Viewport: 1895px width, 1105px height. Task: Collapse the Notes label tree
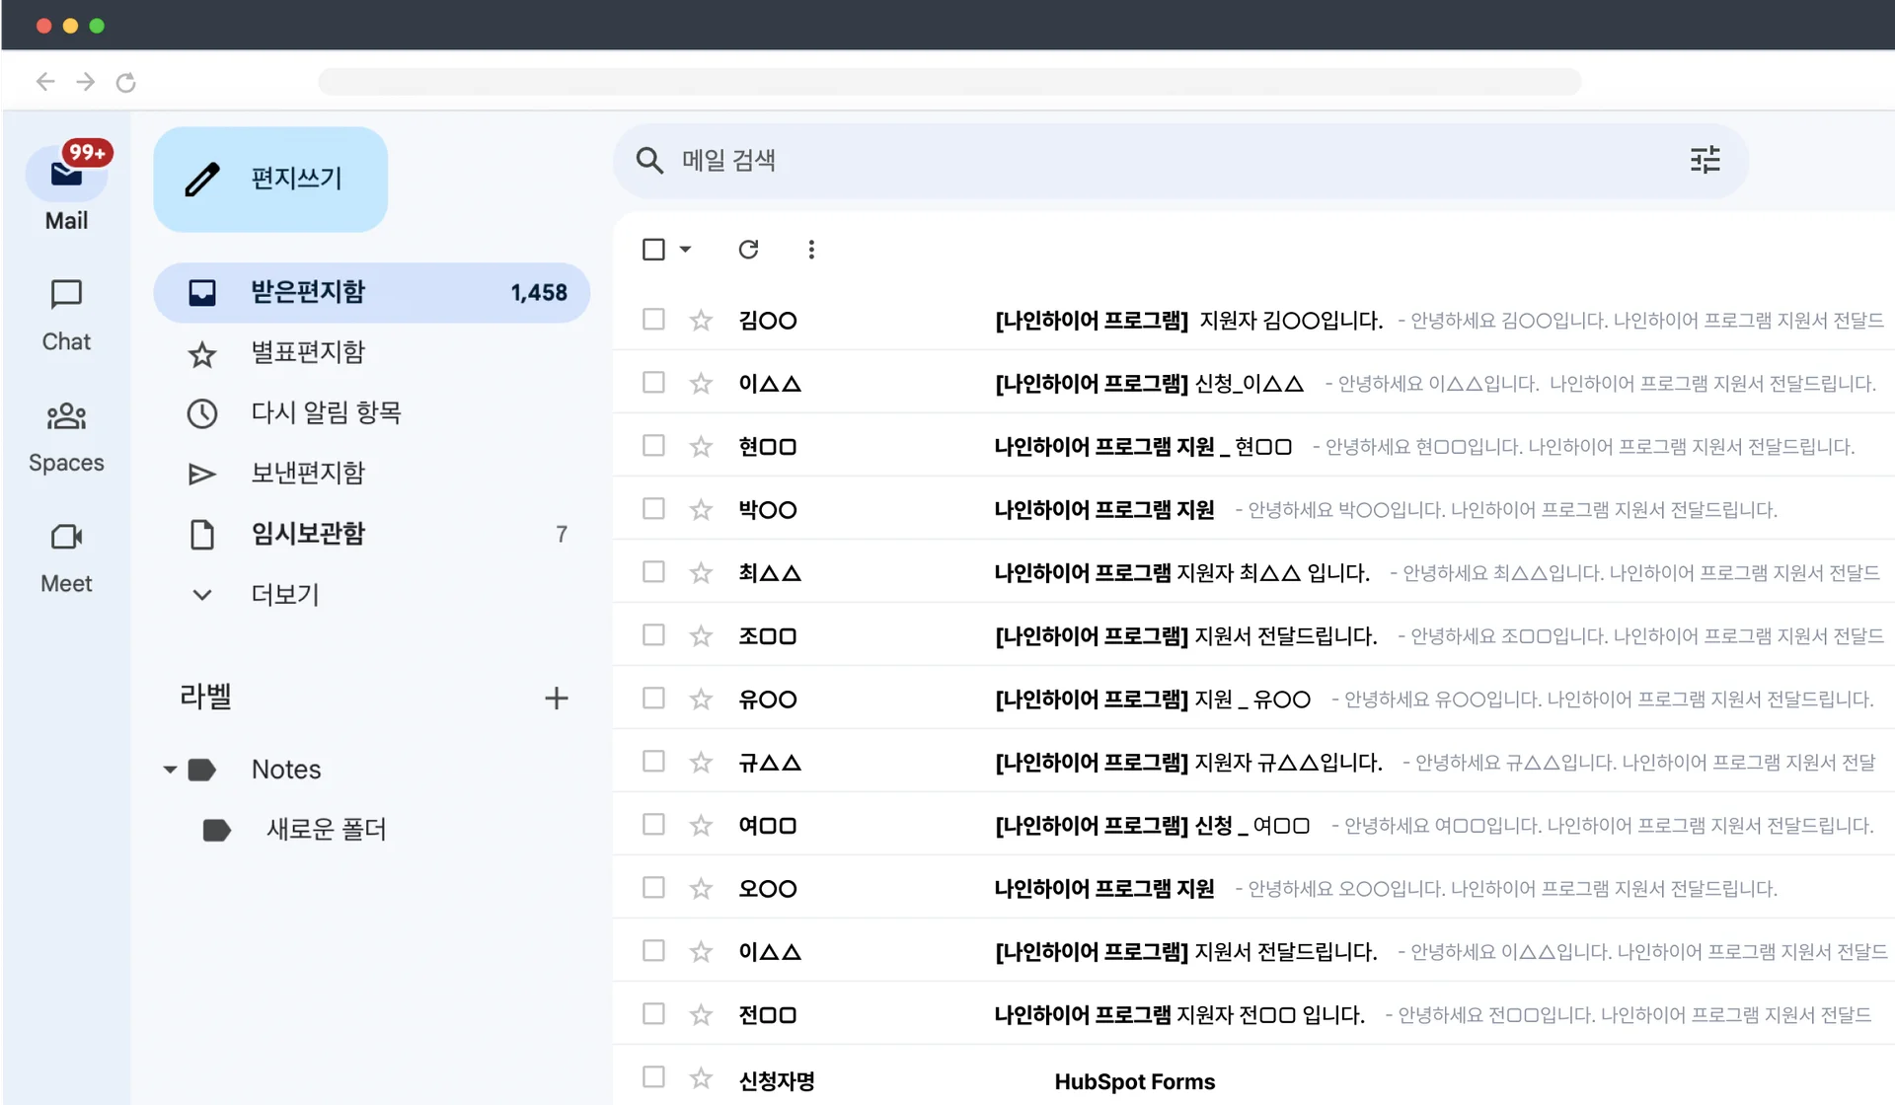[x=170, y=770]
